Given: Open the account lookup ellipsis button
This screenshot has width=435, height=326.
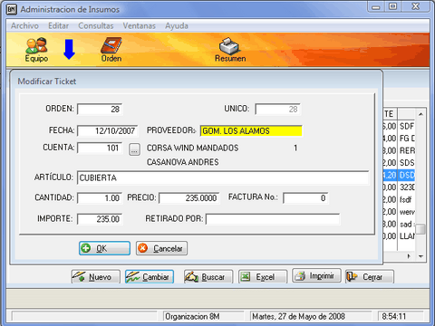Looking at the screenshot, I should [x=134, y=149].
